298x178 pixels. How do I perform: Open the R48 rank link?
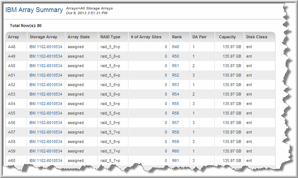pyautogui.click(x=175, y=47)
